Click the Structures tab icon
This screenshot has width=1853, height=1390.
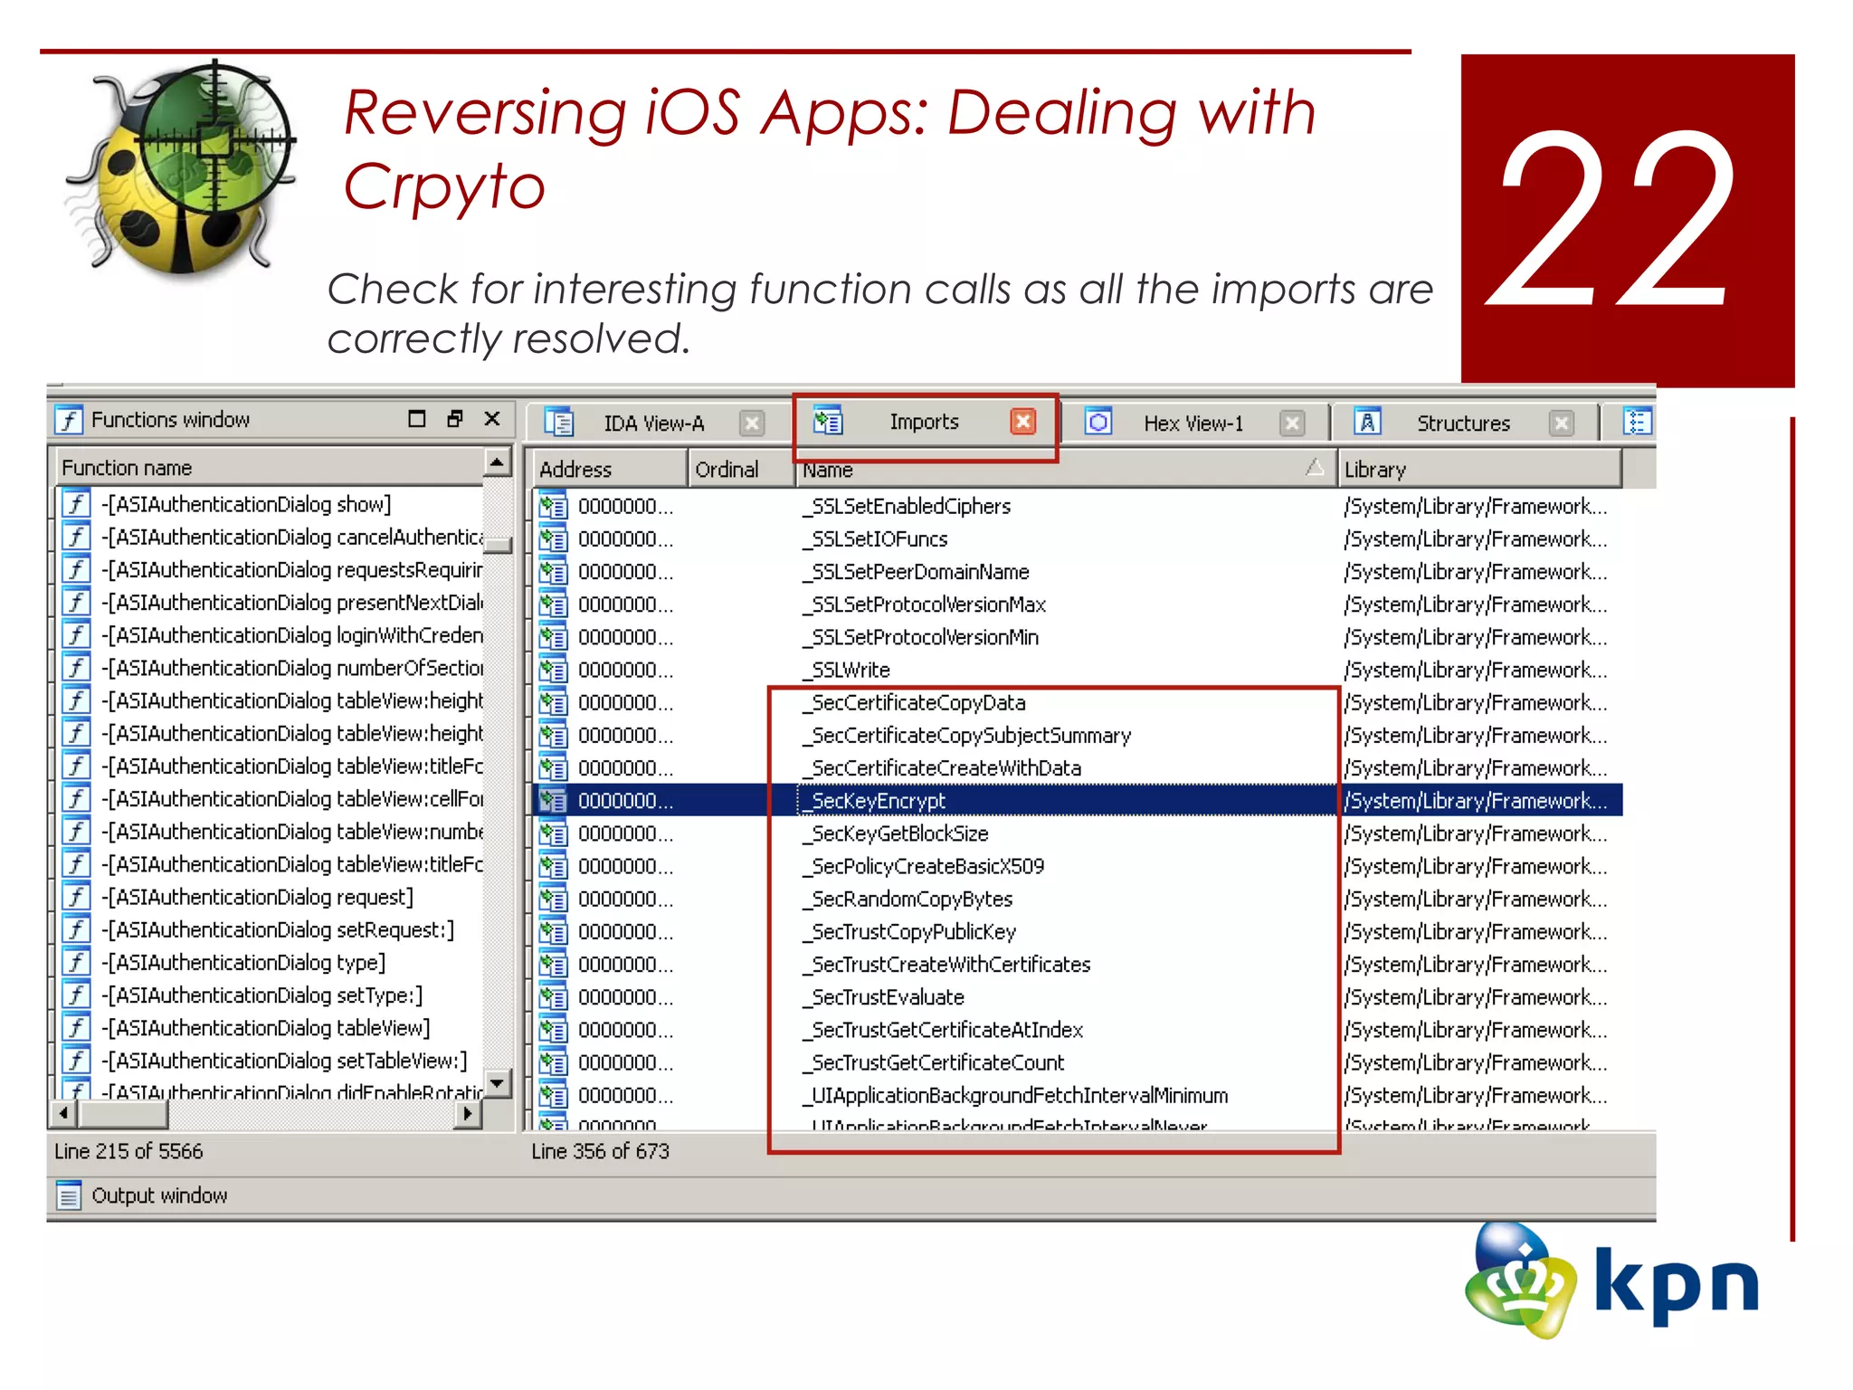click(x=1367, y=423)
